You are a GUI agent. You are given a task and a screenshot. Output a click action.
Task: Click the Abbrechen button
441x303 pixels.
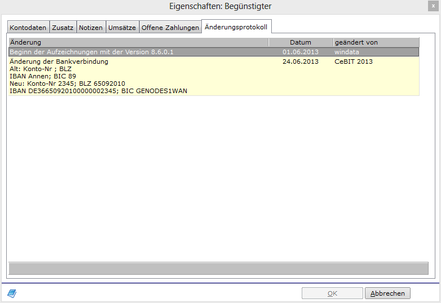click(387, 293)
